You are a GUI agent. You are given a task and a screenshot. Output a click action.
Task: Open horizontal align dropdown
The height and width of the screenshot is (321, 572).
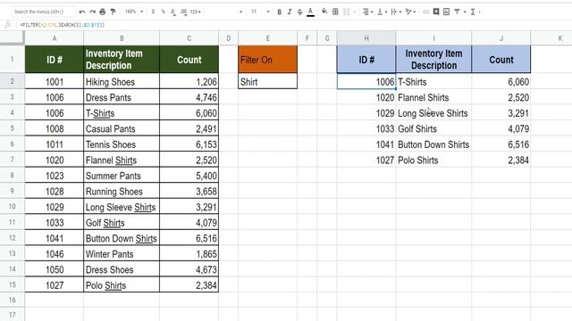(x=367, y=12)
